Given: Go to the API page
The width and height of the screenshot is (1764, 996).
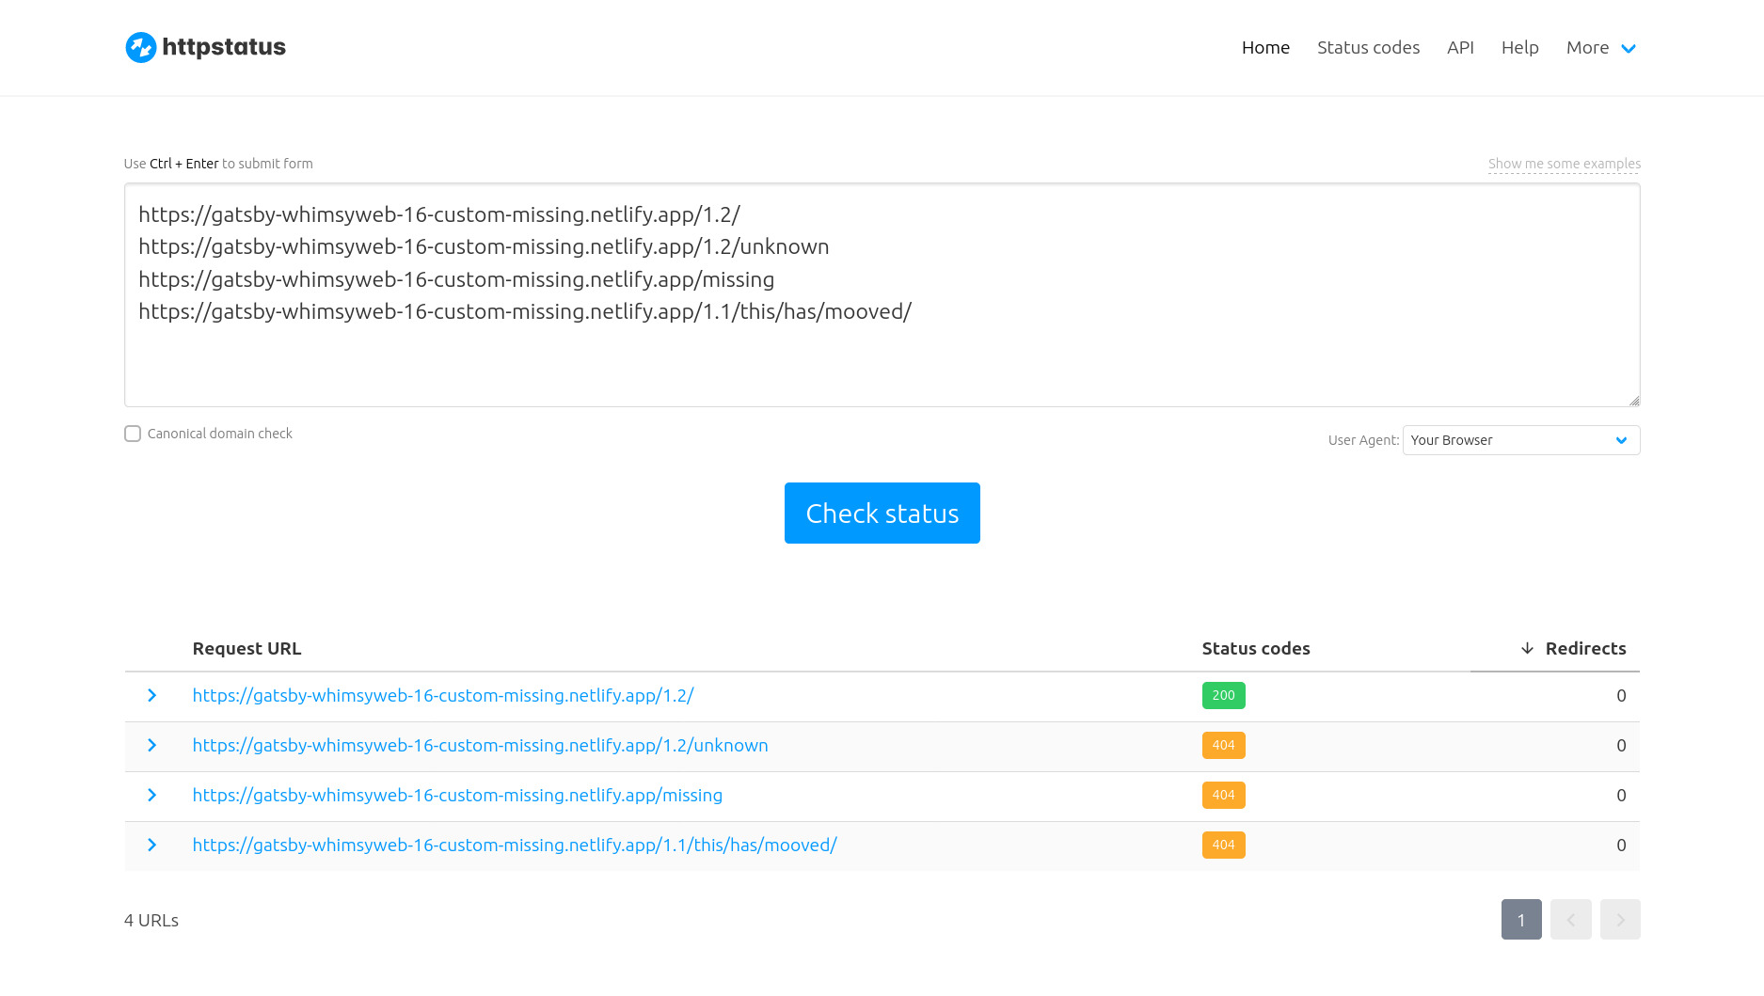Looking at the screenshot, I should (x=1460, y=48).
